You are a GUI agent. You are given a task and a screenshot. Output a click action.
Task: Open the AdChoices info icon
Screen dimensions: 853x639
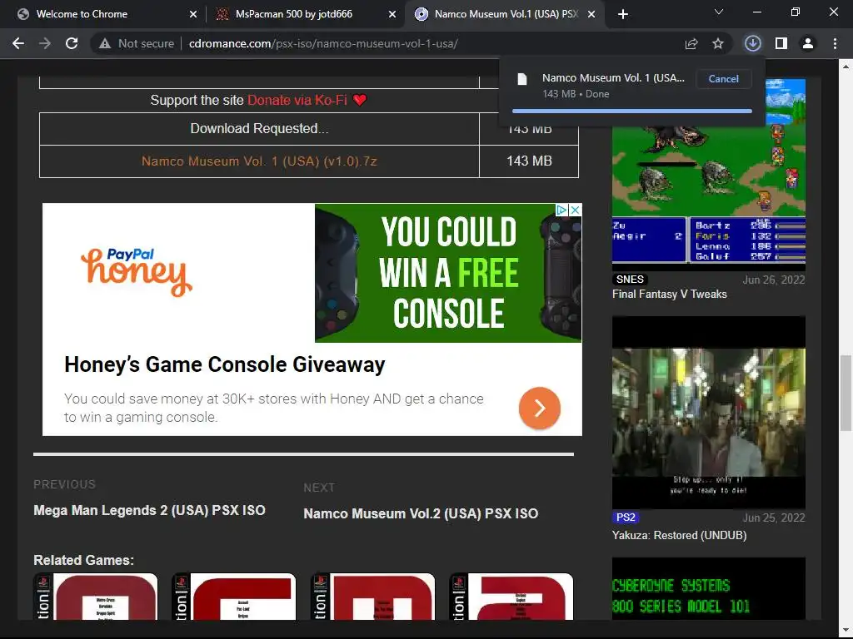tap(562, 210)
